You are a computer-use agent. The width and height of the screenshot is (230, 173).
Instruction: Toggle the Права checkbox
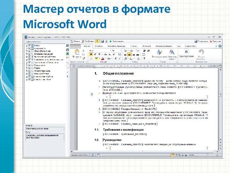[x=29, y=68]
